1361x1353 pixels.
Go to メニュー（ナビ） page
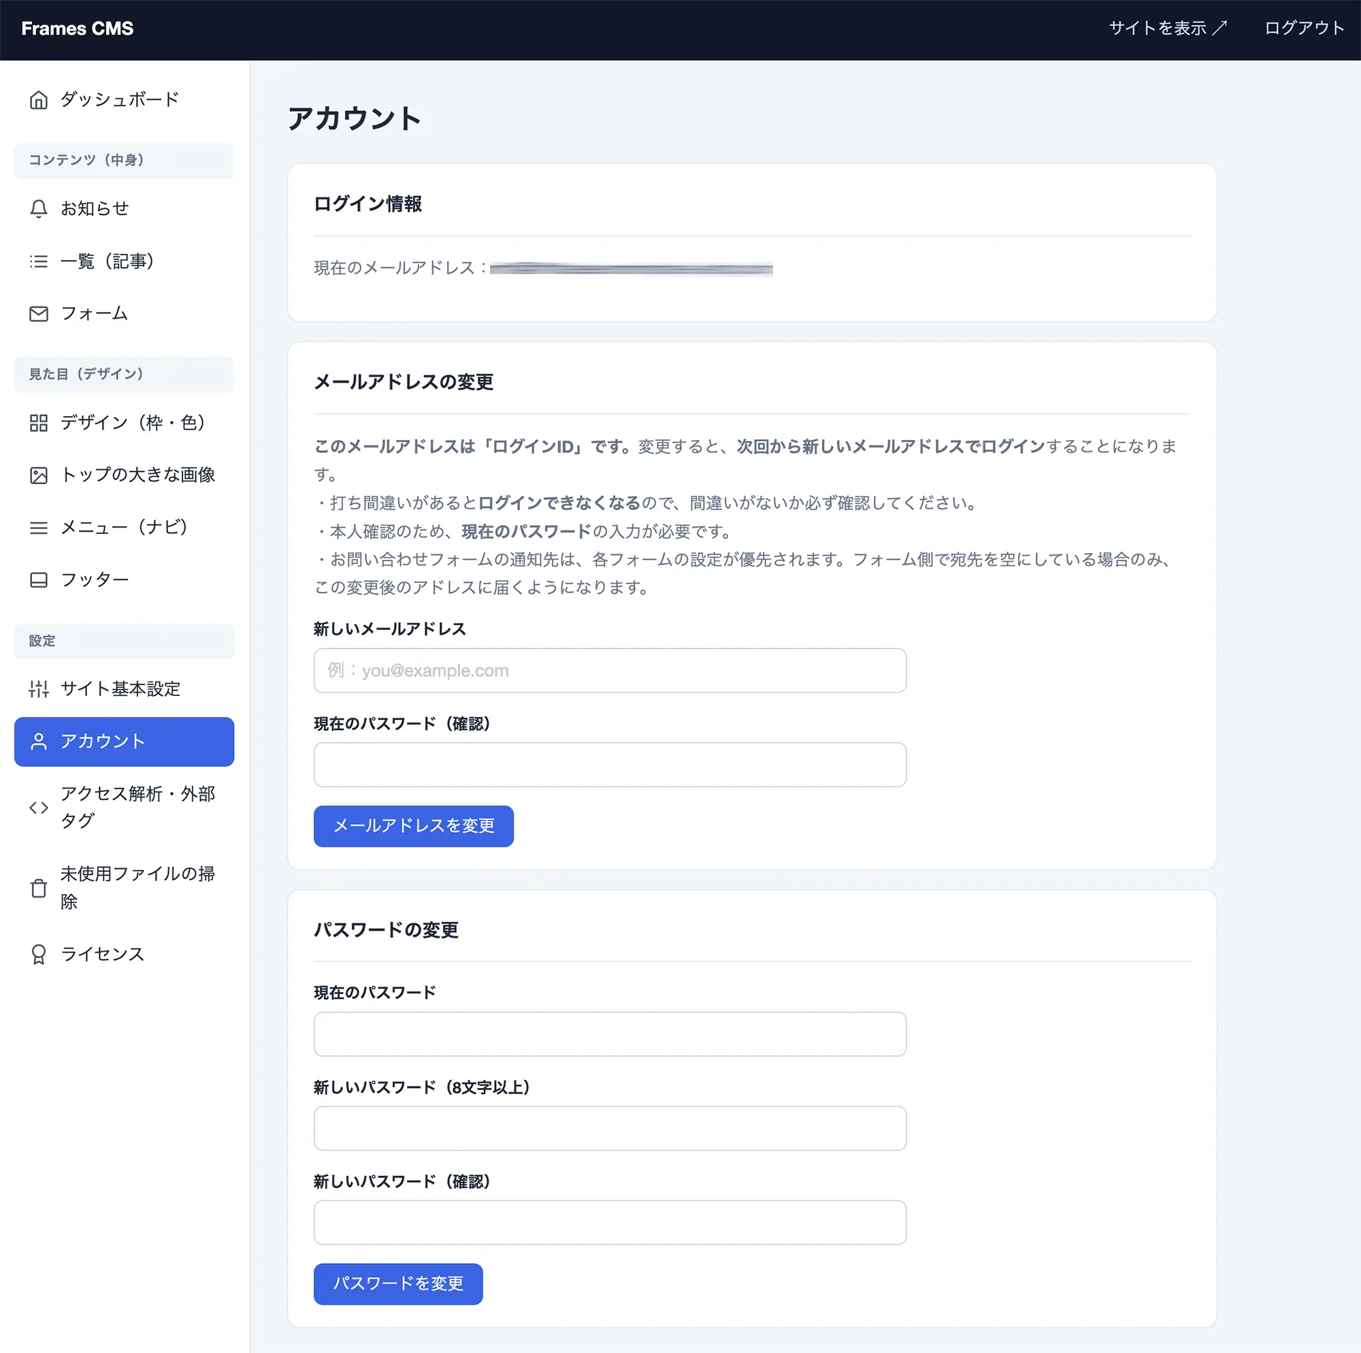pos(124,528)
